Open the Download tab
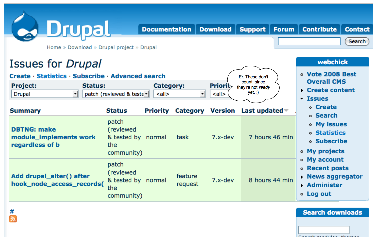Image resolution: width=377 pixels, height=241 pixels. point(216,29)
